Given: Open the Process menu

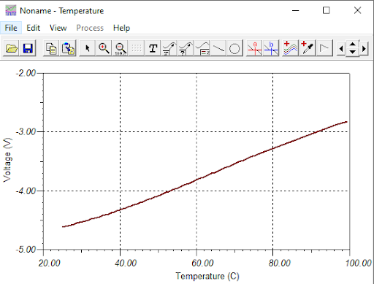Looking at the screenshot, I should click(90, 28).
